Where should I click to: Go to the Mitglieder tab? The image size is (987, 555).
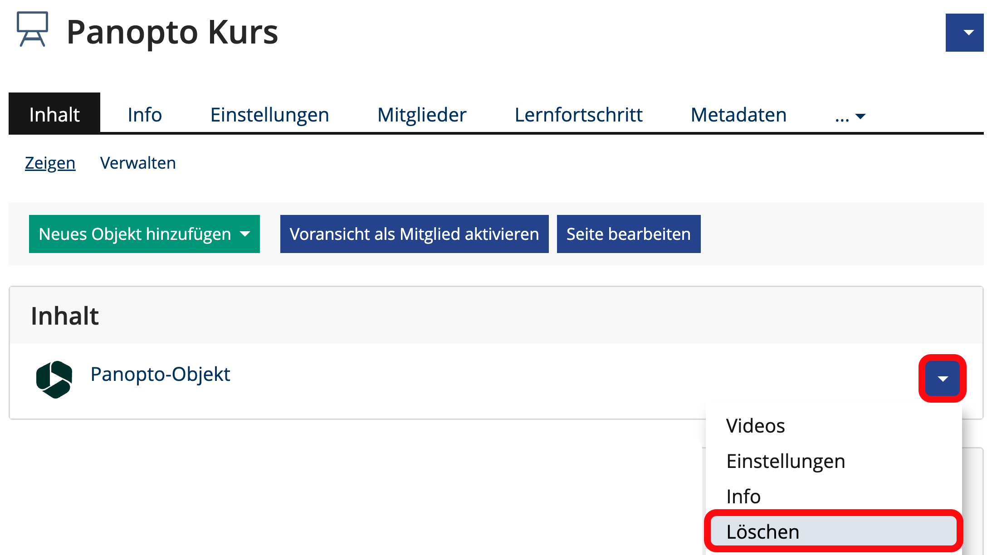(x=422, y=115)
